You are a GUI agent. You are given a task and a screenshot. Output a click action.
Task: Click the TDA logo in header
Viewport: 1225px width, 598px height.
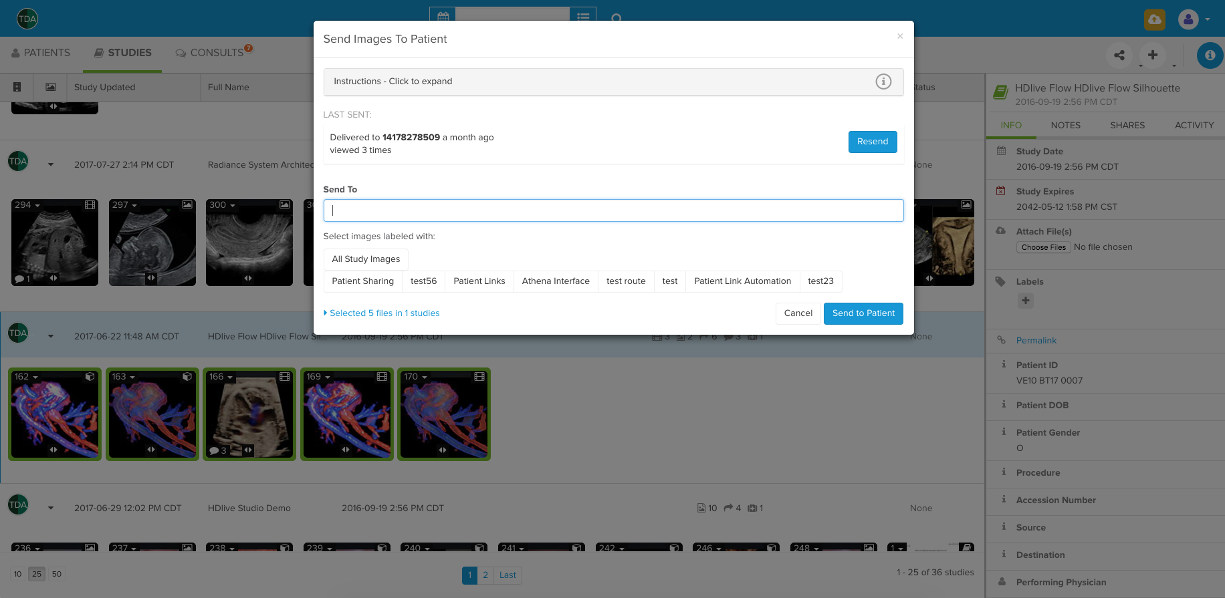pos(27,19)
